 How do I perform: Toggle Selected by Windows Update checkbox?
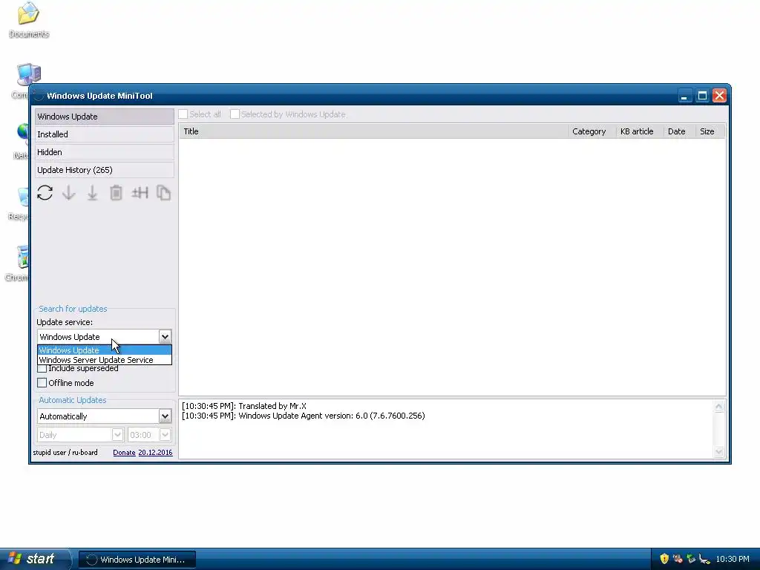click(x=235, y=114)
